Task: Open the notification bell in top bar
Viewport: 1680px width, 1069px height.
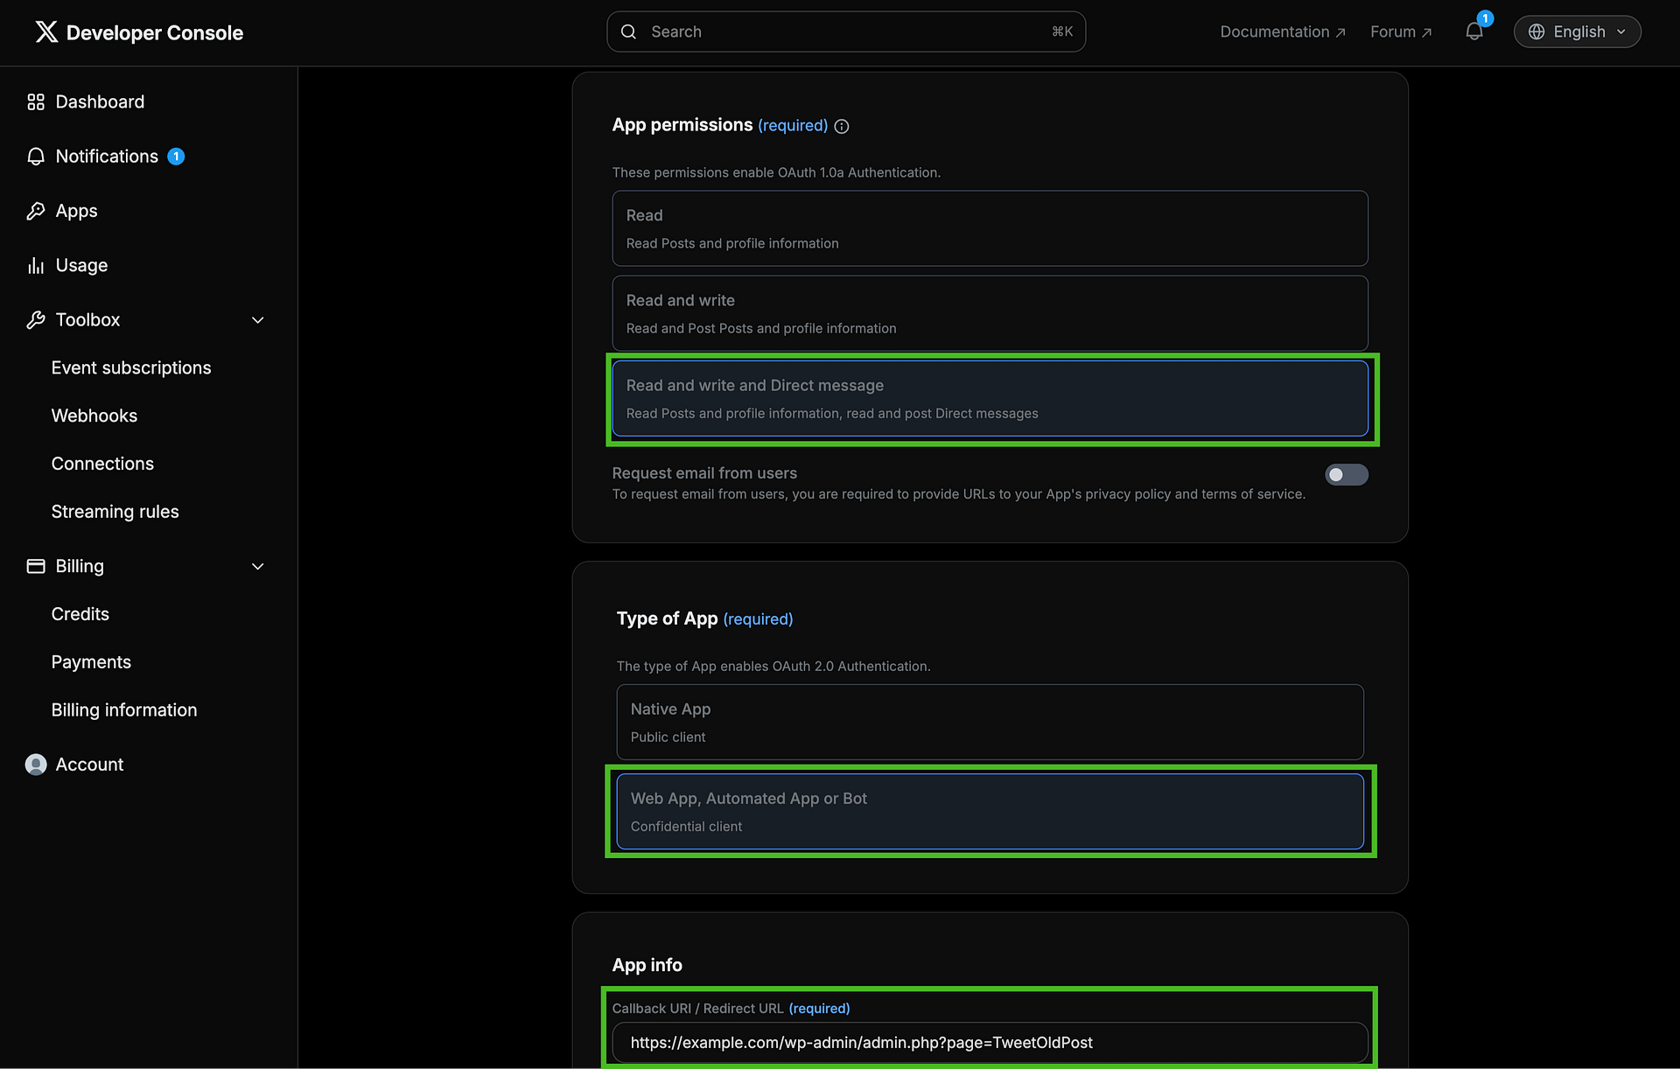Action: pos(1474,31)
